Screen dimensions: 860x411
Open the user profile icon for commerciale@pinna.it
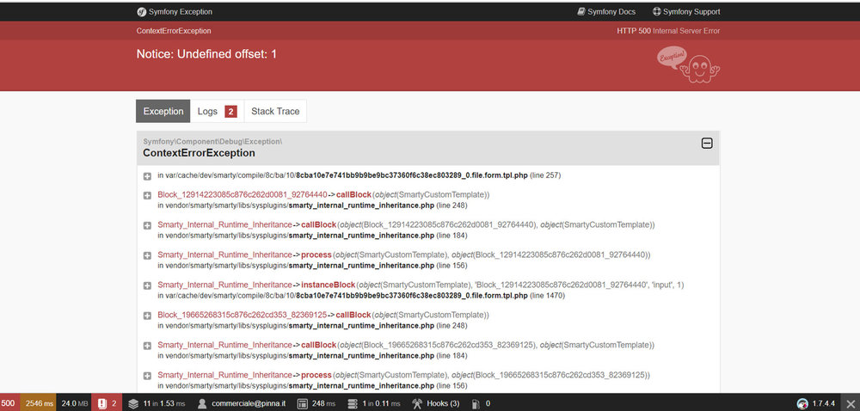tap(202, 403)
